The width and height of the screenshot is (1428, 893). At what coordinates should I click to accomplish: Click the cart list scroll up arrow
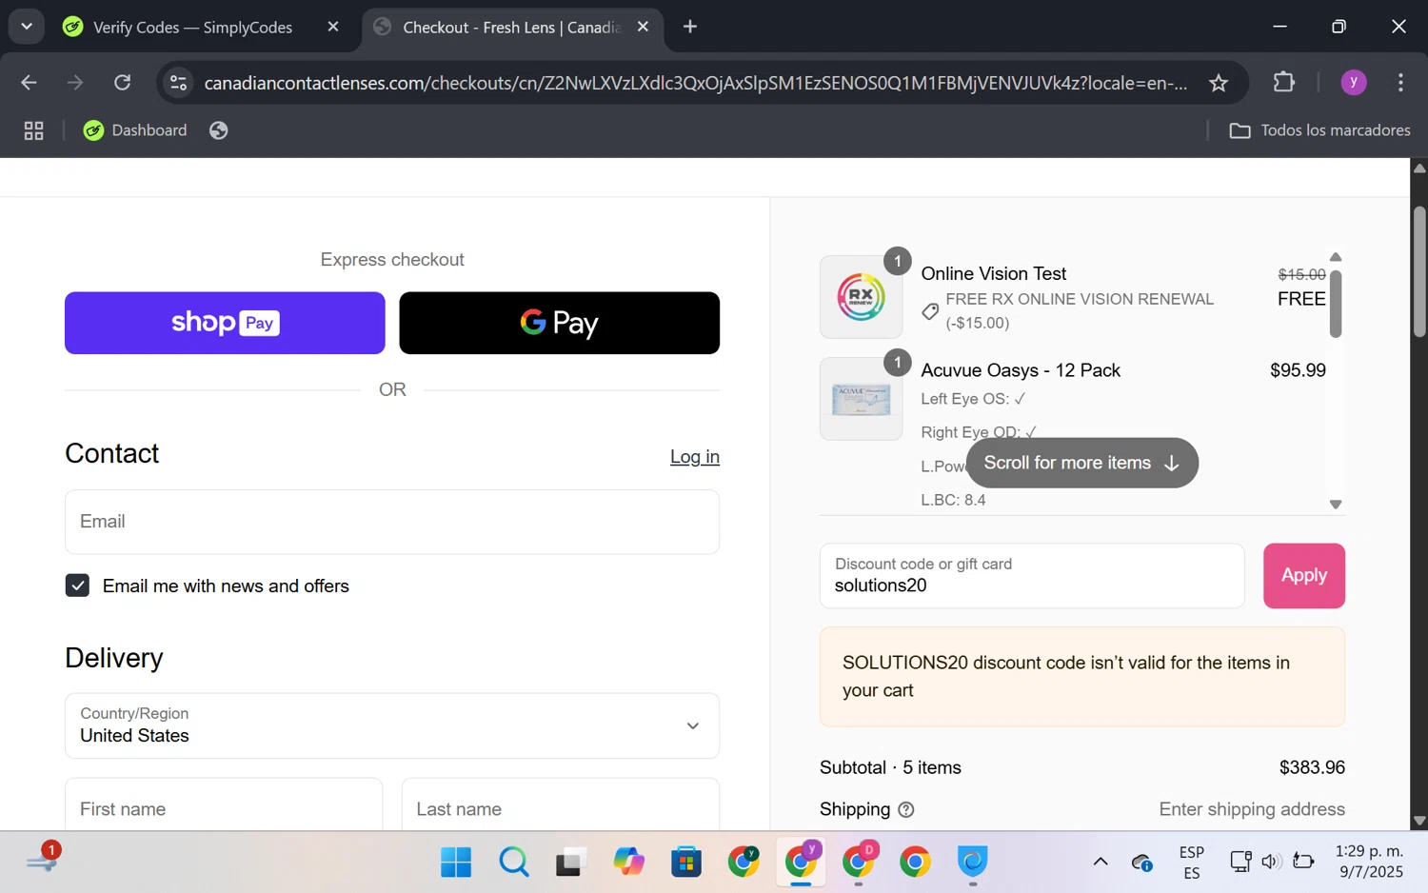1336,257
